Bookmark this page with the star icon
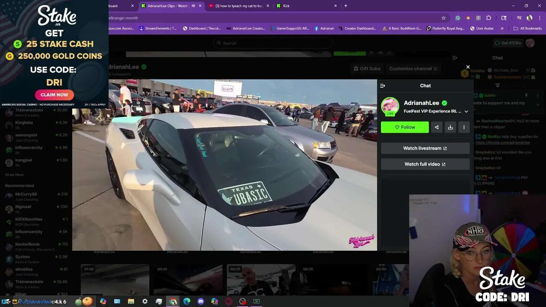 [444, 18]
